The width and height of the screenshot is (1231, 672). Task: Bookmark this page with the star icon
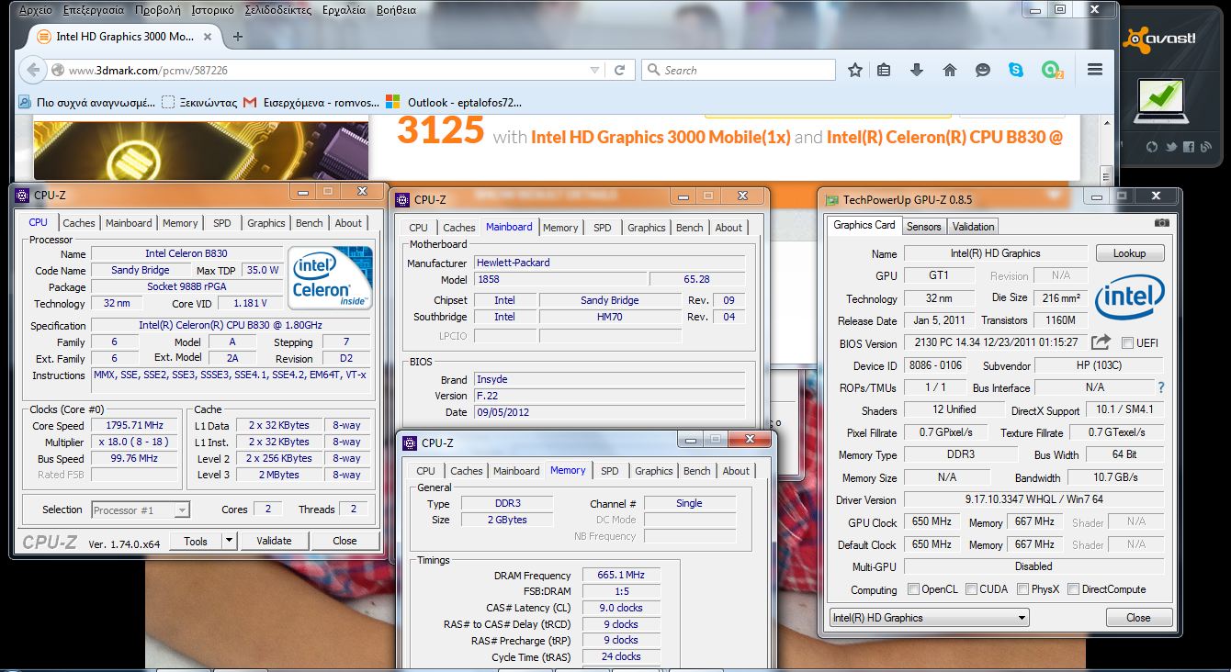click(x=855, y=70)
